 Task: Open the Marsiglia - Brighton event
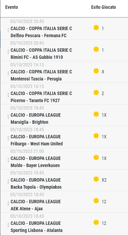click(x=29, y=122)
